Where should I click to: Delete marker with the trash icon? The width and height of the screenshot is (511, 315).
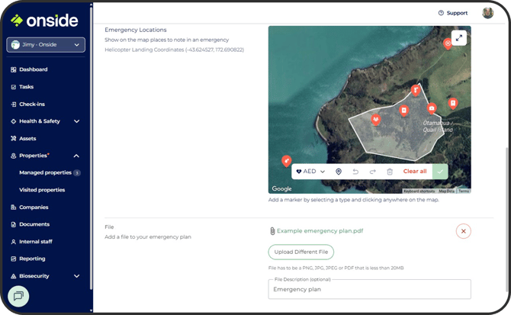pos(390,172)
